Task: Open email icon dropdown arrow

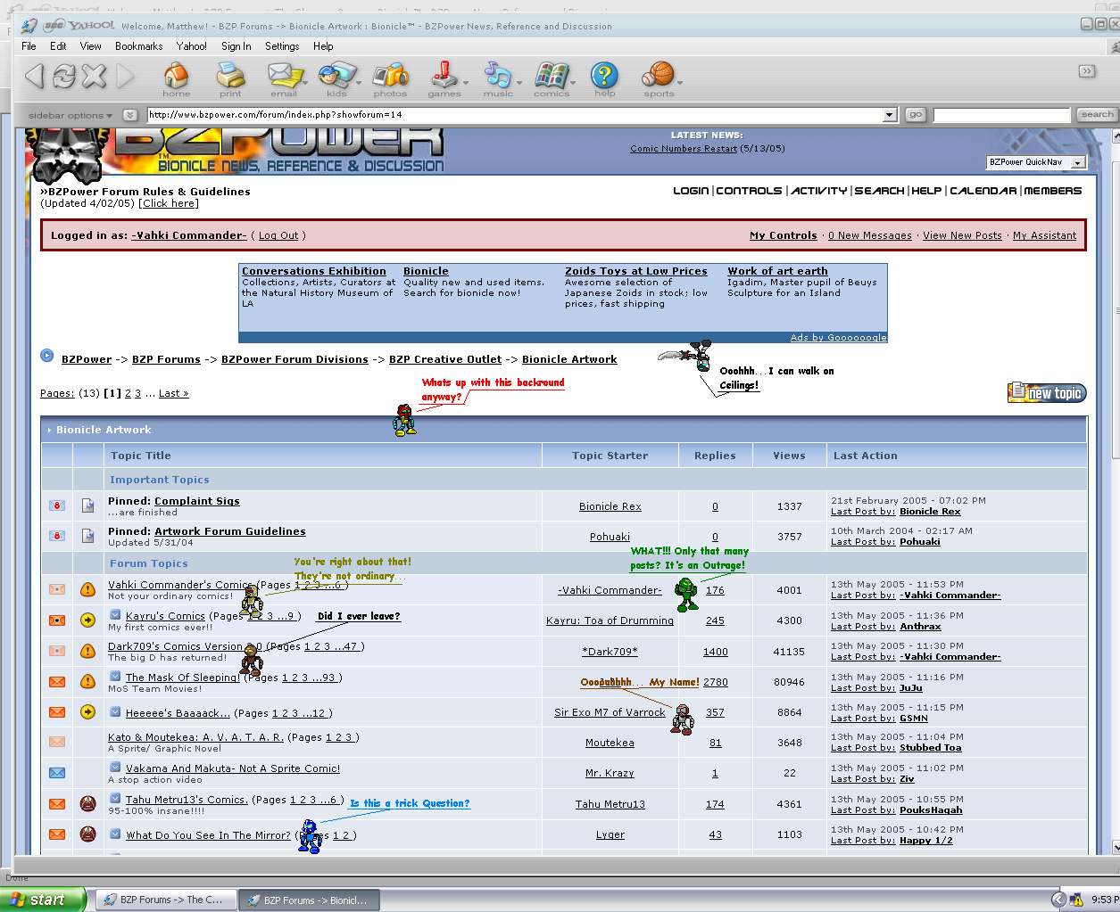Action: click(x=305, y=83)
